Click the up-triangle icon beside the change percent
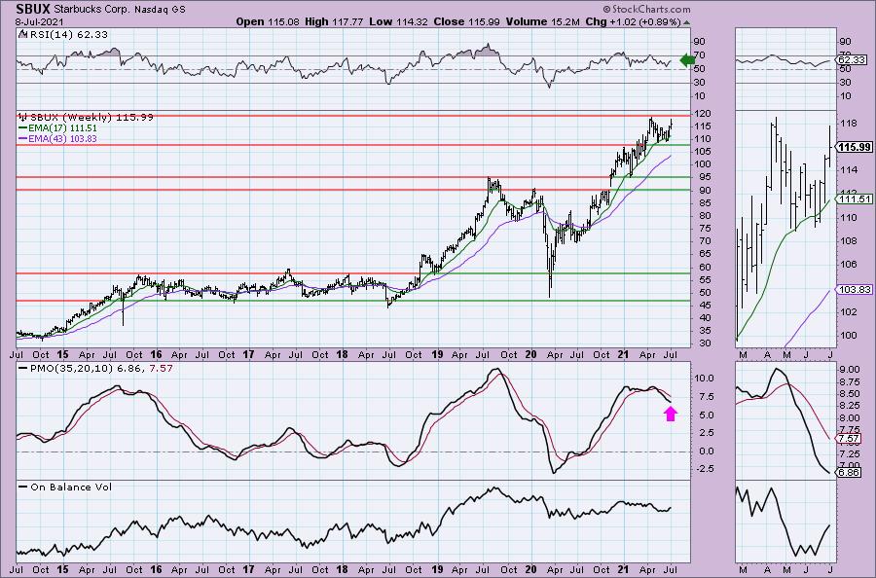The image size is (876, 578). click(686, 22)
